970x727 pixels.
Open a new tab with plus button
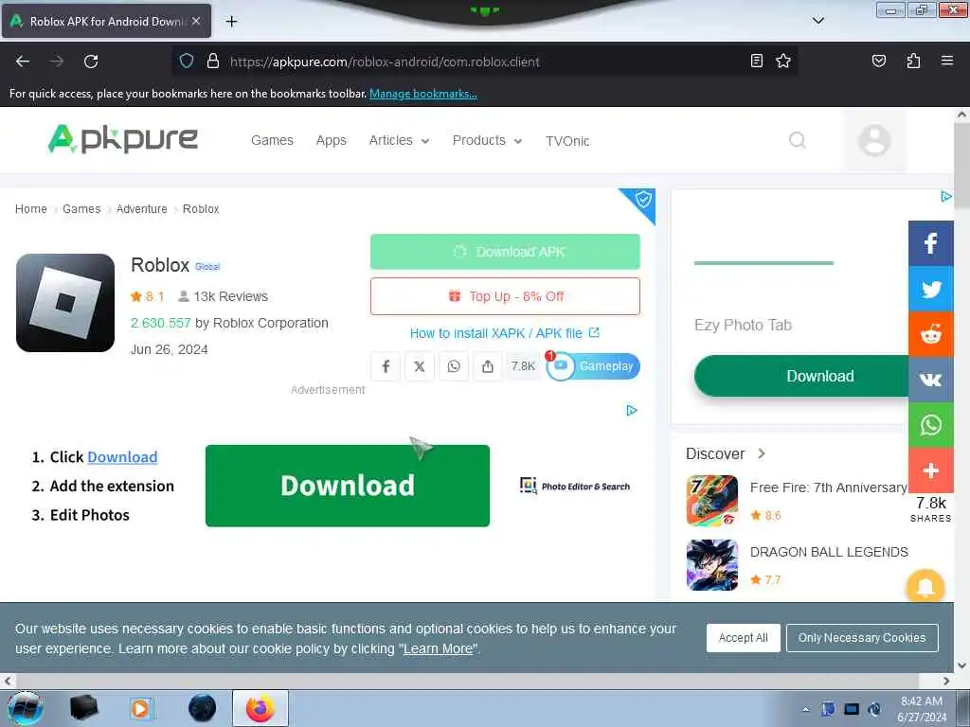click(x=231, y=22)
